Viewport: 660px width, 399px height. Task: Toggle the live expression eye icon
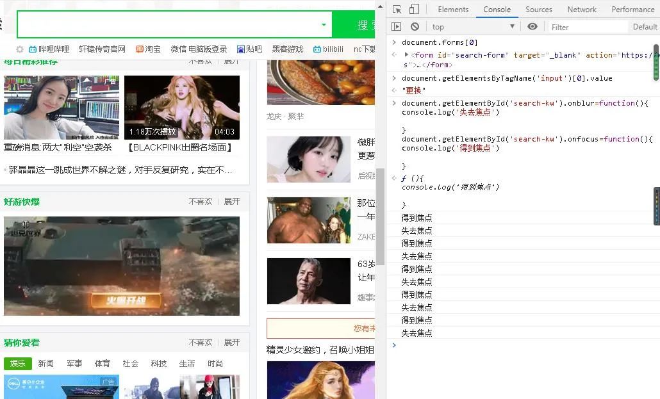(532, 26)
